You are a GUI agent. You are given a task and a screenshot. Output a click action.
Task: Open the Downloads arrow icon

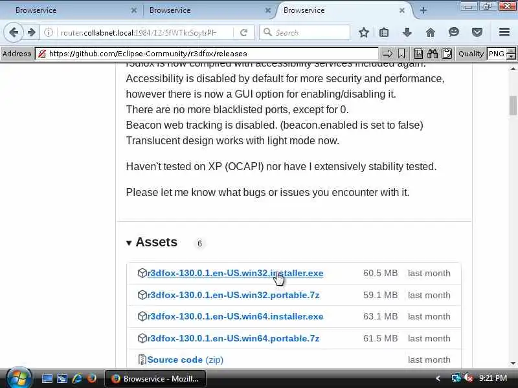[x=407, y=32]
